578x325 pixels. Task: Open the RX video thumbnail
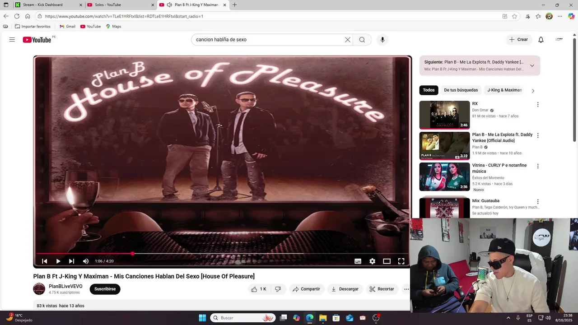click(x=444, y=115)
